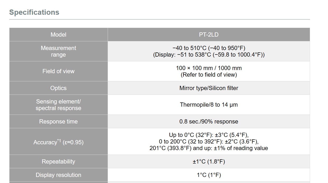Click the Display resolution row label
This screenshot has height=183, width=328.
point(58,175)
